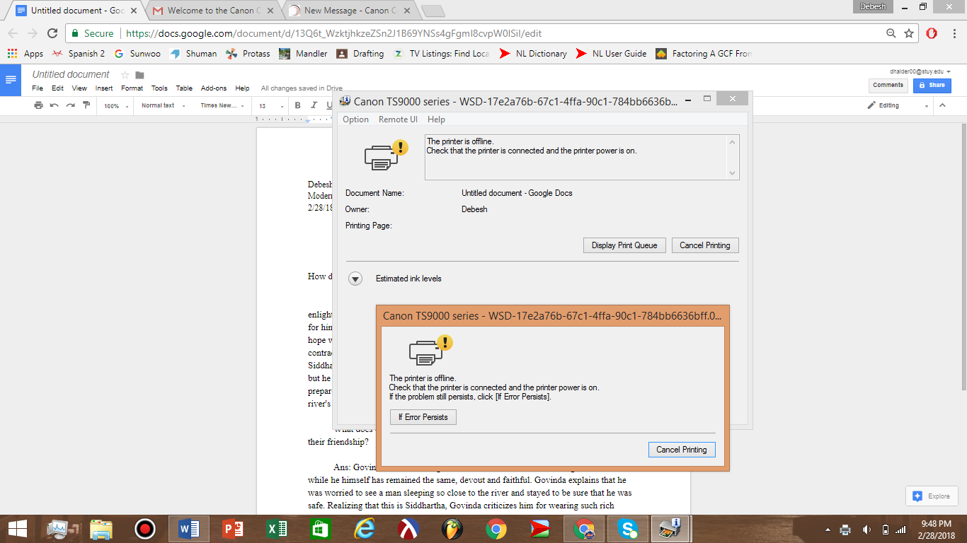Move document using the folder icon
This screenshot has width=967, height=543.
pos(139,75)
